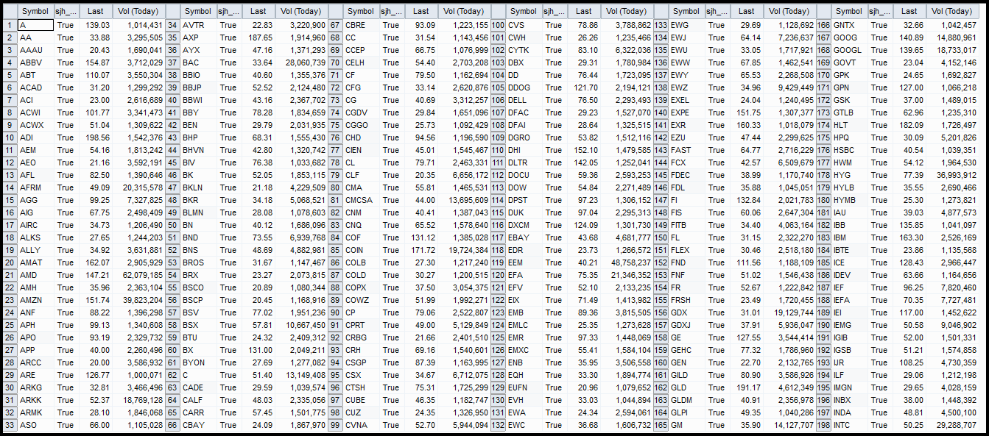Select the 'CVS' symbol cell
Screen dimensions: 989x436
click(x=524, y=25)
